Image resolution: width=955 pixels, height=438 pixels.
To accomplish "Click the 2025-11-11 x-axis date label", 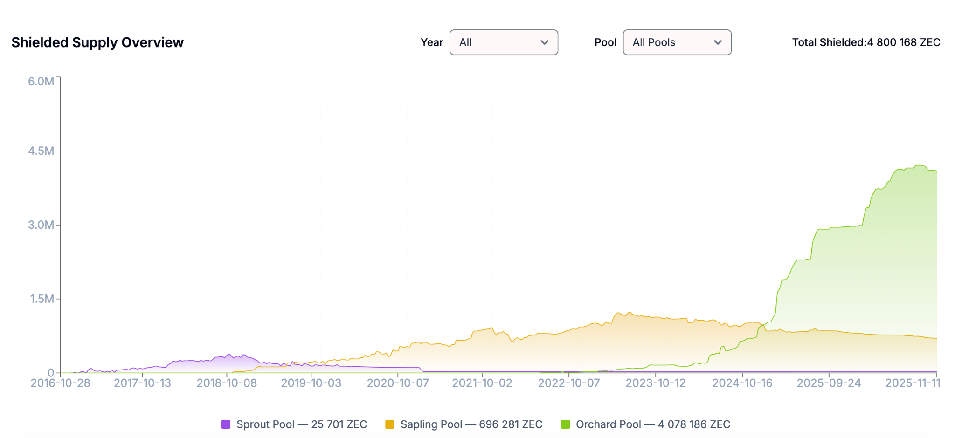I will click(913, 383).
